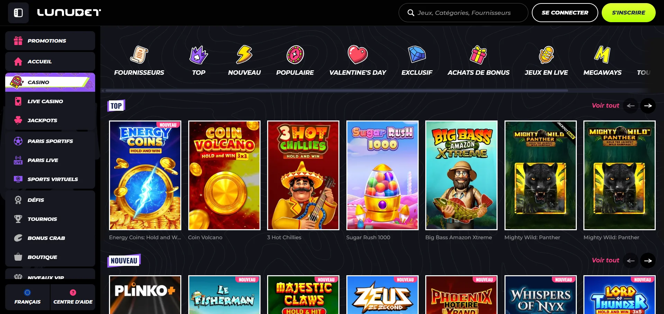Click the S'inscrire button
The height and width of the screenshot is (314, 664).
point(628,13)
